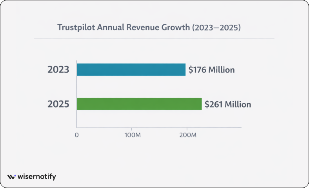Image resolution: width=309 pixels, height=188 pixels.
Task: Click the vertical axis line between the bars
Action: pos(76,87)
